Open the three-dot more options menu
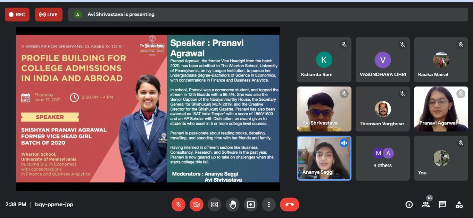This screenshot has height=218, width=473. [269, 205]
